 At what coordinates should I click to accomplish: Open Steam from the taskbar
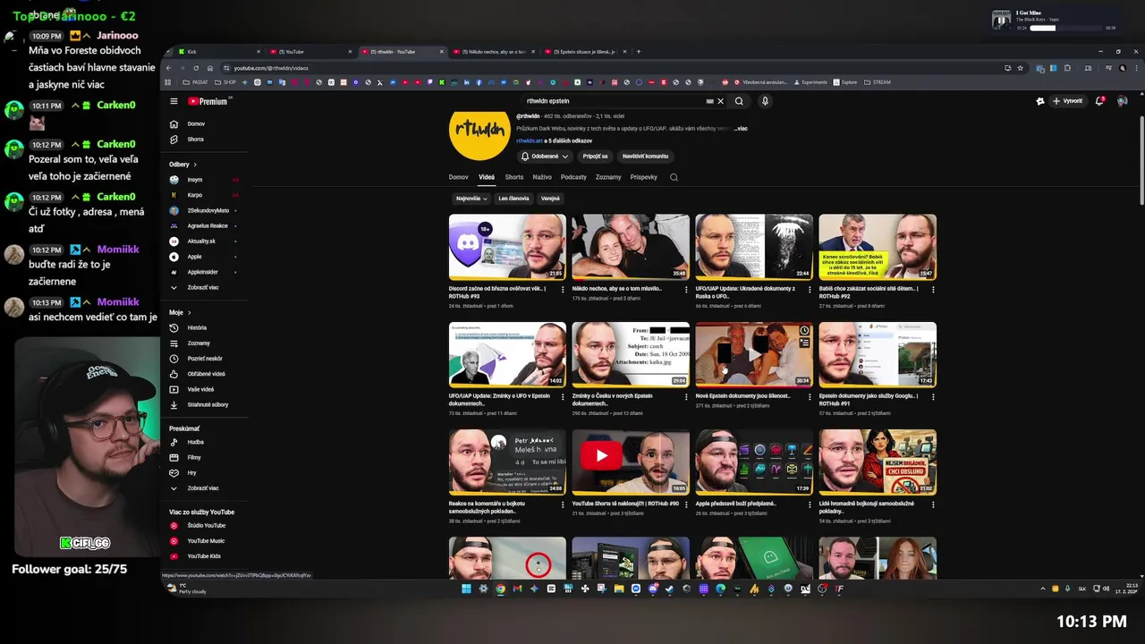click(669, 589)
